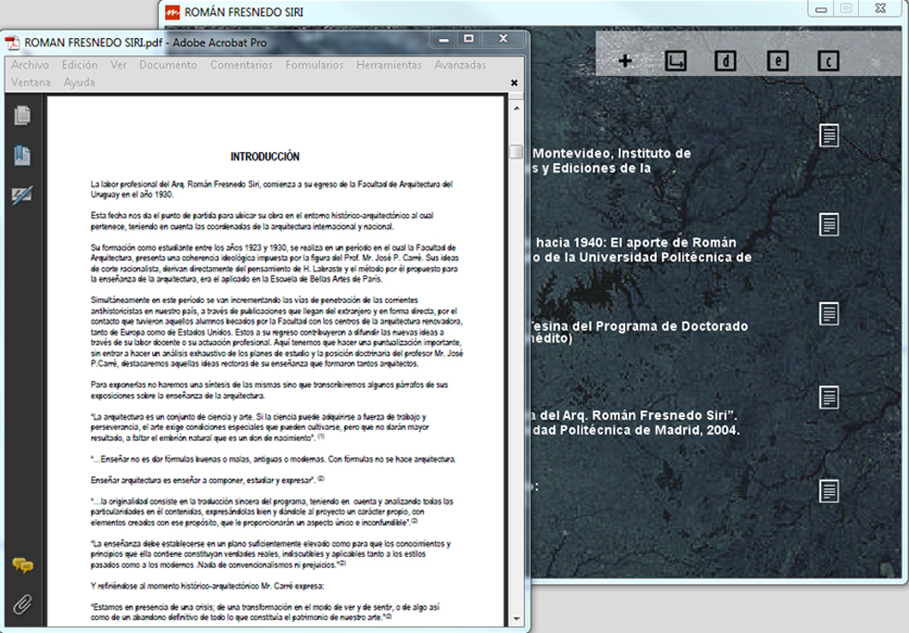909x633 pixels.
Task: Close the ROMÁN FRESNEDO SIRI background window
Action: [x=880, y=8]
